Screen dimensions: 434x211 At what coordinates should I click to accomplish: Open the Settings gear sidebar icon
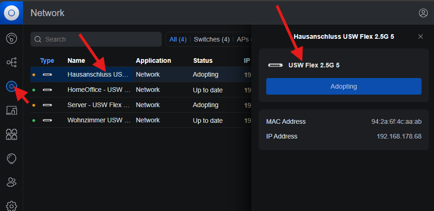click(12, 206)
